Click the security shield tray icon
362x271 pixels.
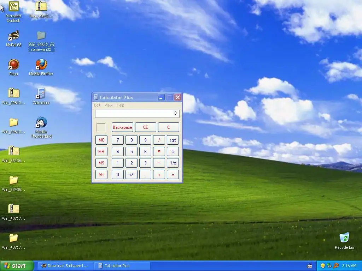pyautogui.click(x=323, y=266)
